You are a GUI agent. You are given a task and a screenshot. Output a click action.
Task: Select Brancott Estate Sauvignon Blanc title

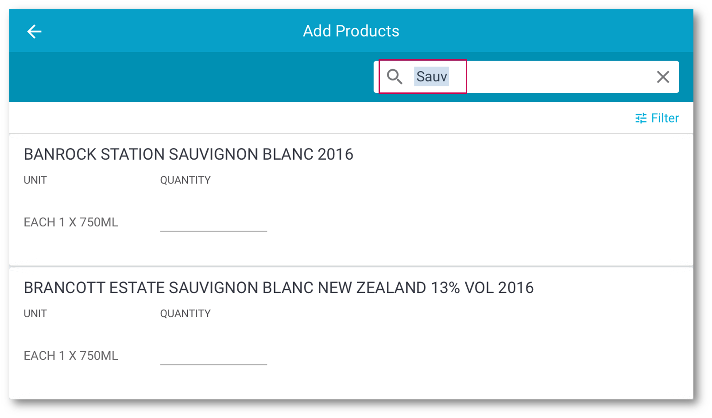[x=279, y=288]
